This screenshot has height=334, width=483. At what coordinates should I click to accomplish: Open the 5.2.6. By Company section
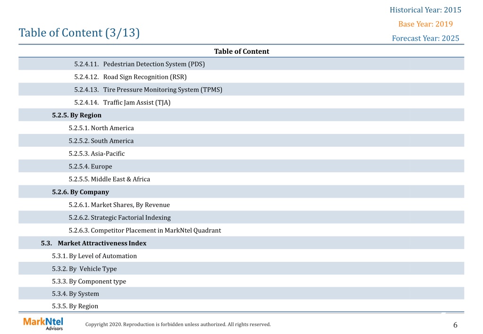click(80, 192)
